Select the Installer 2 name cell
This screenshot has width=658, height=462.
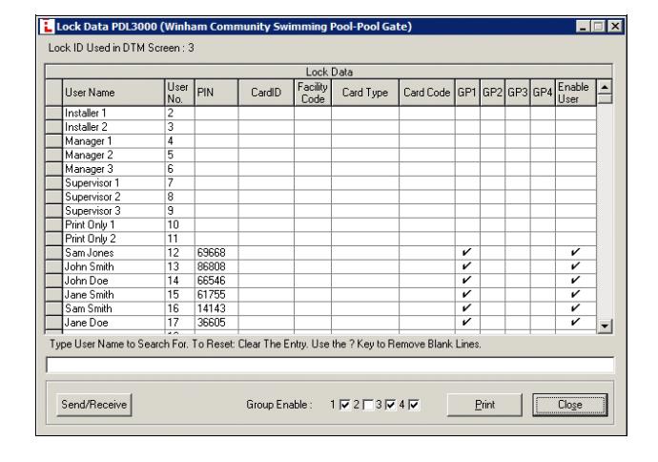click(x=113, y=126)
